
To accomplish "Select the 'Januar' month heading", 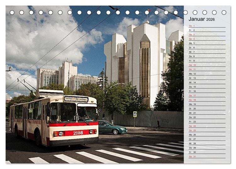I will (197, 19).
